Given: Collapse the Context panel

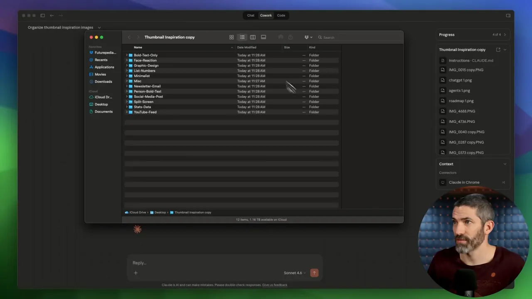Looking at the screenshot, I should [x=505, y=164].
